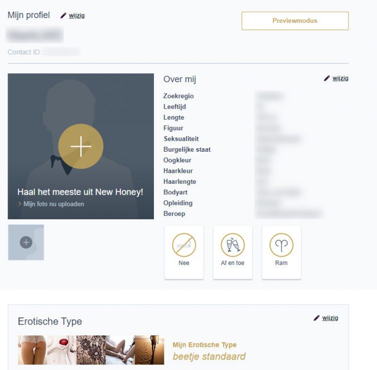Click the no-smoking icon labeled Nee
This screenshot has height=370, width=377.
click(x=184, y=245)
